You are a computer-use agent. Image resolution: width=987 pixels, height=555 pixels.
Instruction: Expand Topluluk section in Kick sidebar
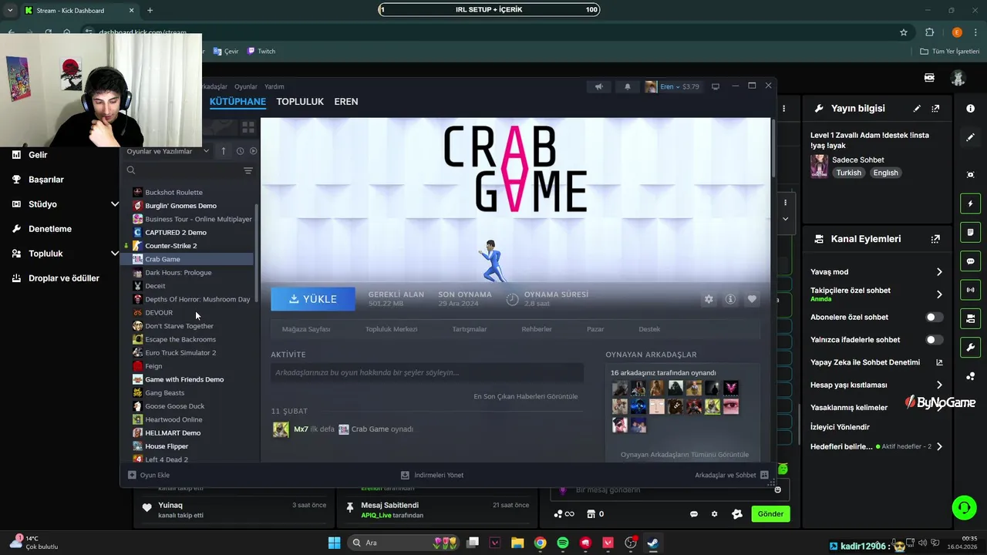pos(115,254)
